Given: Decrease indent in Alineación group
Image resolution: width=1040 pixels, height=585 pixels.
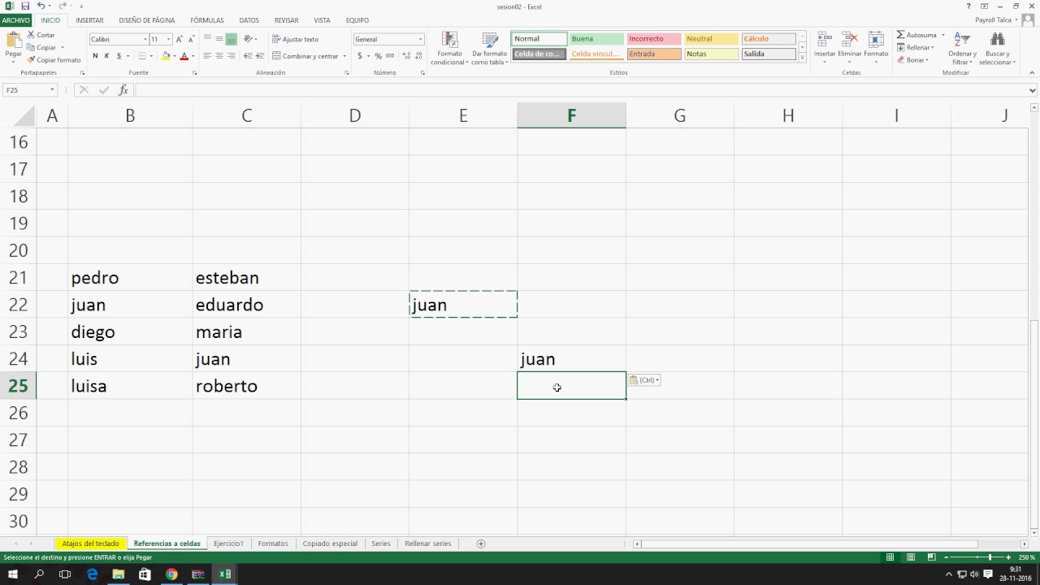Looking at the screenshot, I should coord(248,56).
